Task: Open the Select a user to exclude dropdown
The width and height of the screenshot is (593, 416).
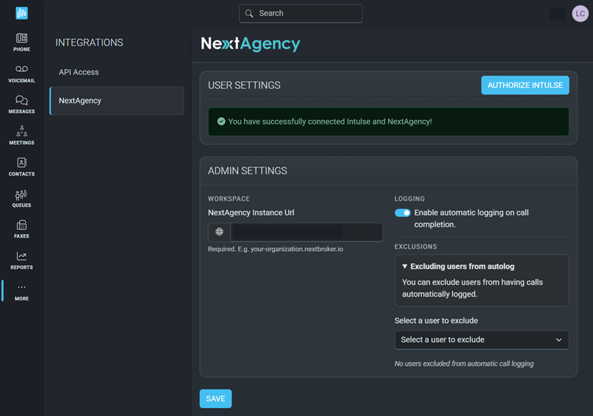Action: point(481,340)
